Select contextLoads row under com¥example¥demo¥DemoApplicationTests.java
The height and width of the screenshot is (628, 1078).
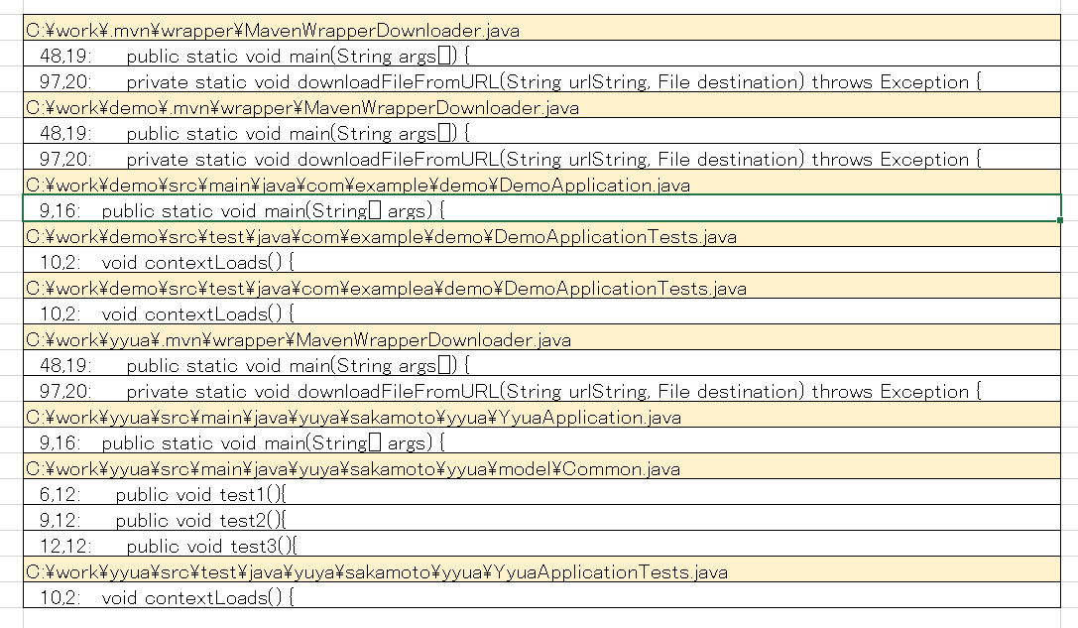pyautogui.click(x=541, y=260)
